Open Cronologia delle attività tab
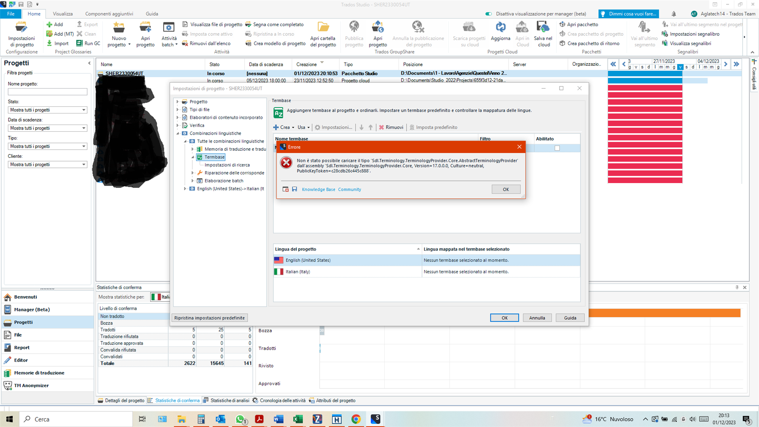This screenshot has width=759, height=427. (x=279, y=400)
